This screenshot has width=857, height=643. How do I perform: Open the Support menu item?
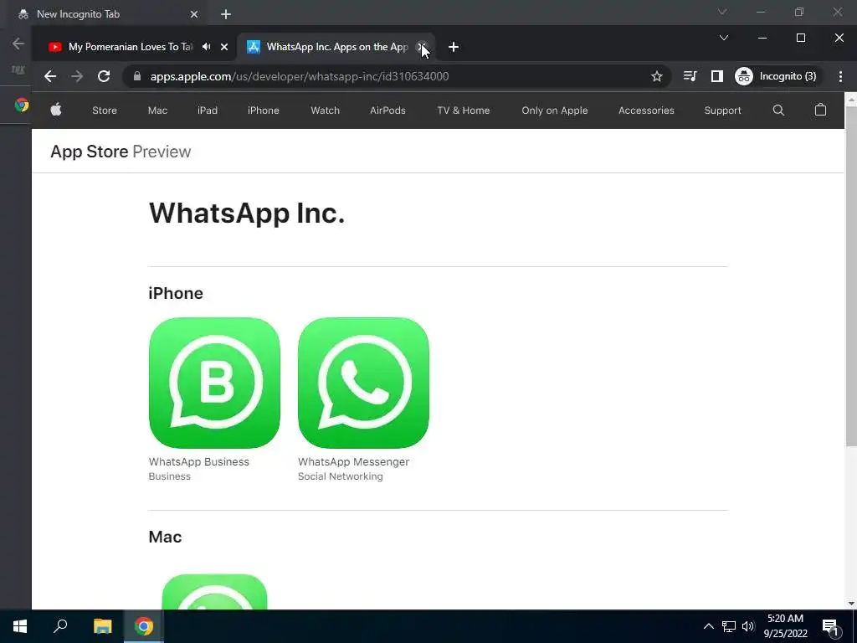[x=722, y=110]
